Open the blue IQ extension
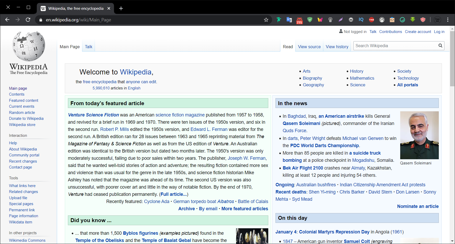455x244 pixels. (x=361, y=20)
